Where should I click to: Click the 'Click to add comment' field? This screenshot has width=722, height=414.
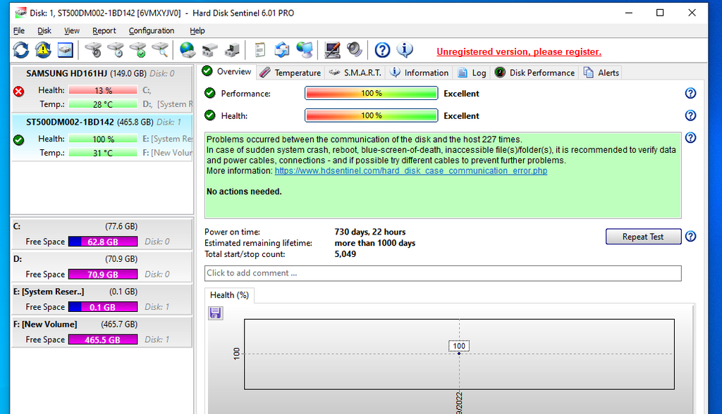pos(443,273)
